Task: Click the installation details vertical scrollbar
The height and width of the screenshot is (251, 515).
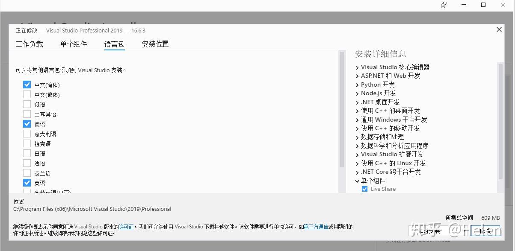Action: 500,121
